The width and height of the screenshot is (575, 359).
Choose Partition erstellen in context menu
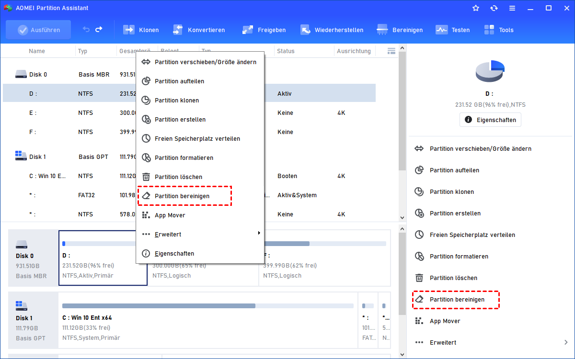click(200, 120)
